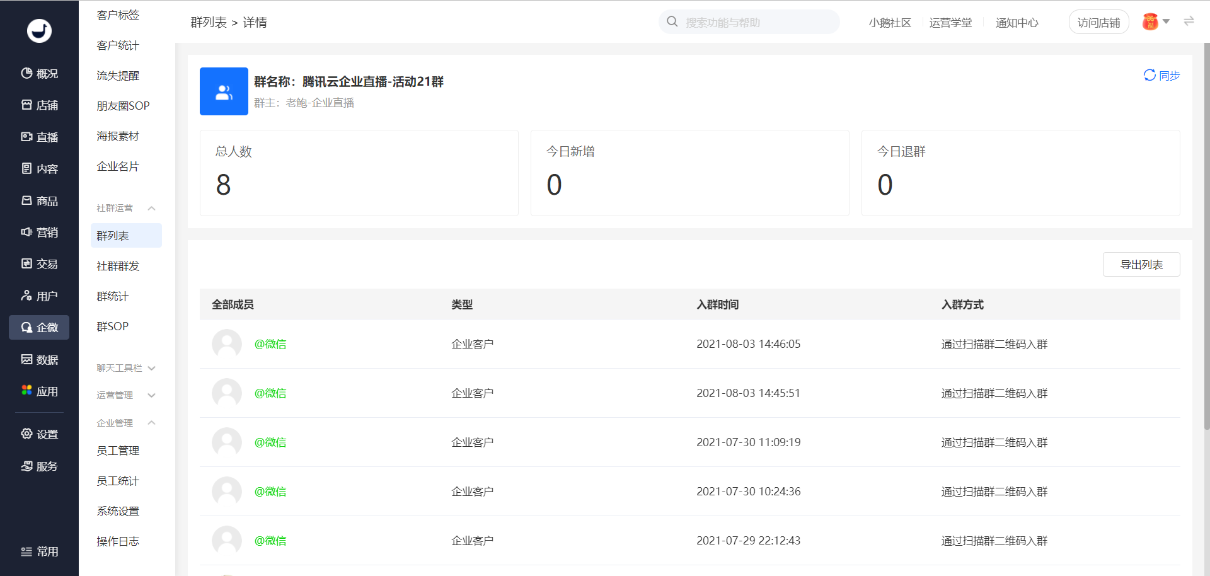Go back via 群列表 breadcrumb
1210x576 pixels.
click(x=209, y=23)
